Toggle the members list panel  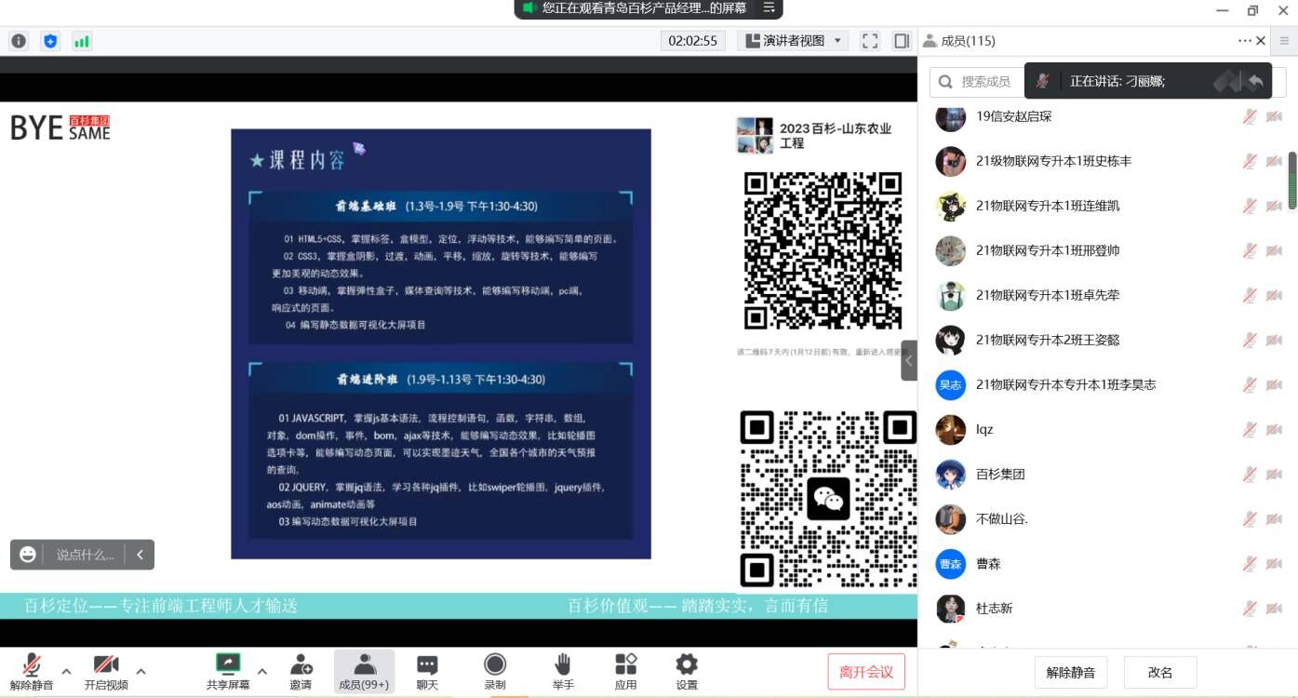[x=364, y=671]
